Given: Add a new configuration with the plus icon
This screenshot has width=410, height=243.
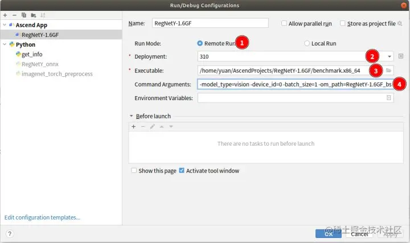Looking at the screenshot, I should pyautogui.click(x=5, y=15).
